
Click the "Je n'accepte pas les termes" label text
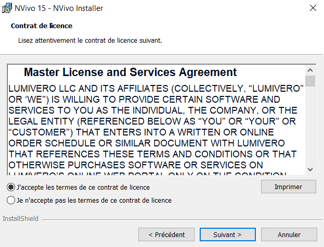point(94,200)
